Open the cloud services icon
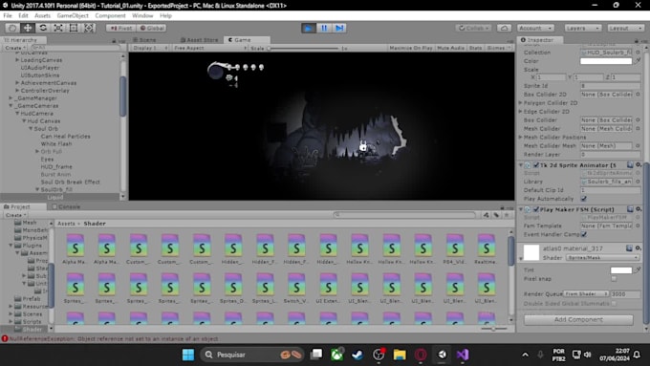The width and height of the screenshot is (650, 366). pyautogui.click(x=504, y=28)
